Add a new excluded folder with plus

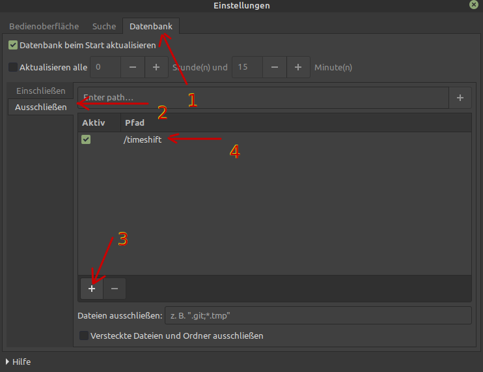click(92, 289)
